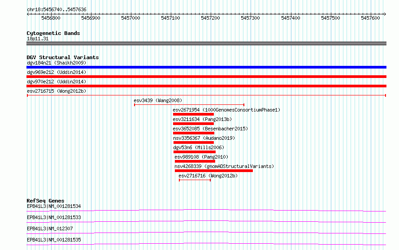Viewport: 399px width, 250px height.
Task: Click the magenta NM_012307 transcript line
Action: tap(206, 233)
